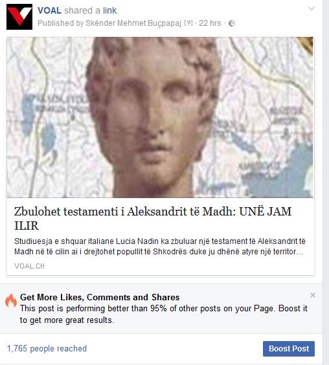The image size is (329, 365).
Task: View '1,765 people reached' insights
Action: [47, 348]
